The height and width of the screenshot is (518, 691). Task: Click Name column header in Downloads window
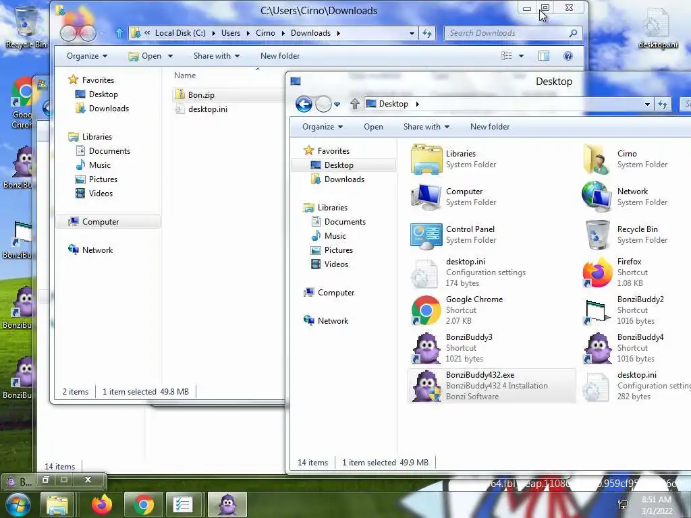pyautogui.click(x=185, y=76)
